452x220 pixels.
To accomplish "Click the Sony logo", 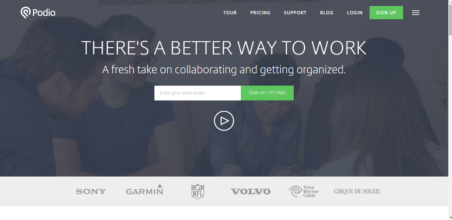I will pos(91,191).
